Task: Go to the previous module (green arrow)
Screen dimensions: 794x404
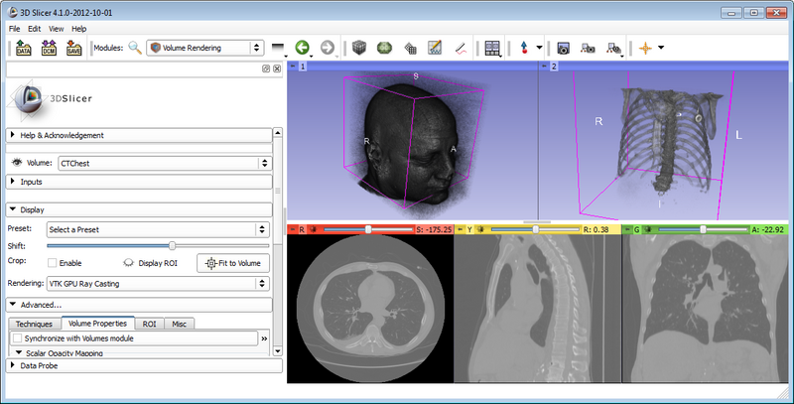Action: (303, 48)
